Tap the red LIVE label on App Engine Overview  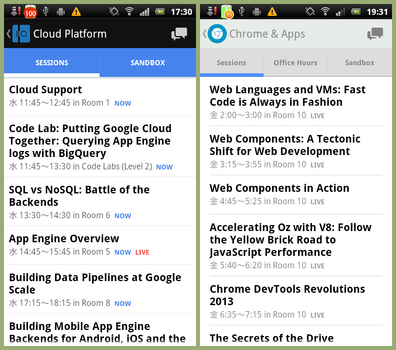point(142,252)
